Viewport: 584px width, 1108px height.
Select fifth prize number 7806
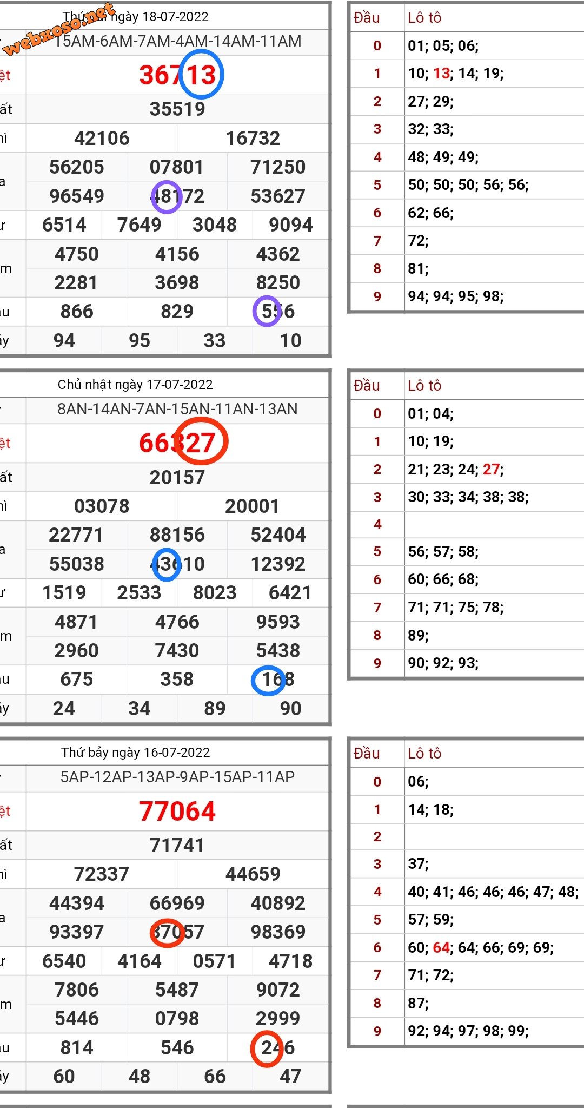[x=77, y=990]
